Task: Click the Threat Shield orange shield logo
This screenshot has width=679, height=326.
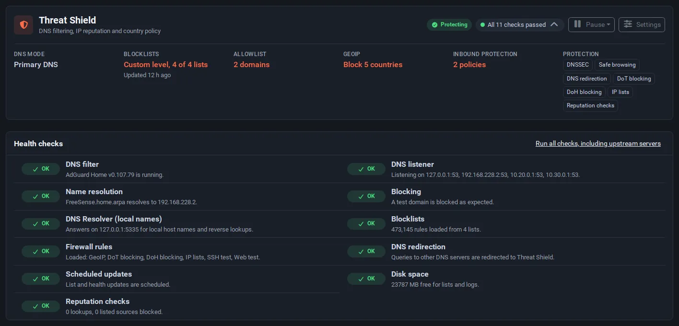Action: pos(23,25)
